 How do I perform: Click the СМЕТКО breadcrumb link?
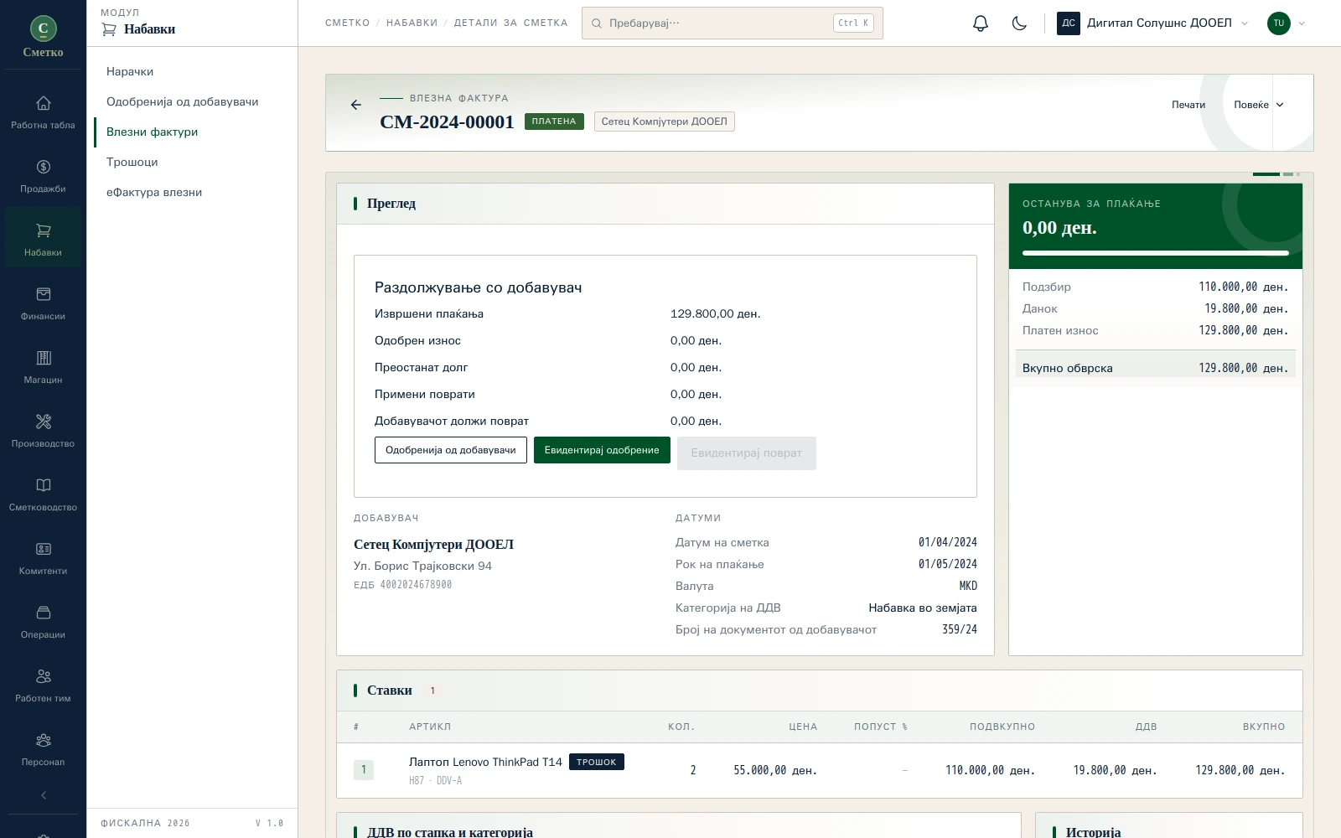tap(348, 23)
